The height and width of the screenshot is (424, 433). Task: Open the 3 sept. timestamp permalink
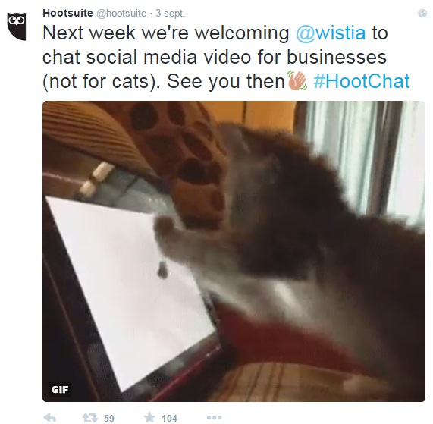tap(170, 13)
